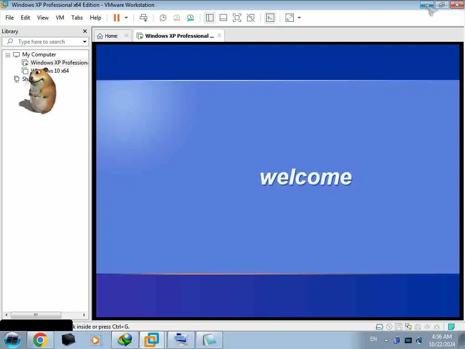Open the Help menu
This screenshot has width=465, height=349.
click(x=95, y=18)
